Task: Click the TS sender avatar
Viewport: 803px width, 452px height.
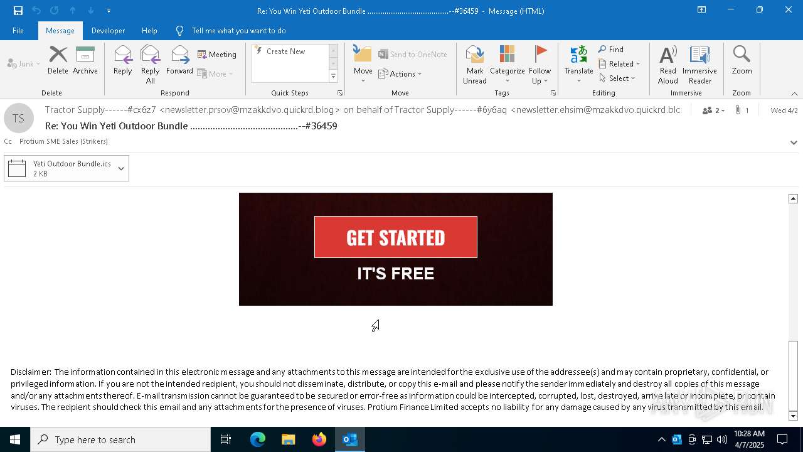Action: coord(19,119)
